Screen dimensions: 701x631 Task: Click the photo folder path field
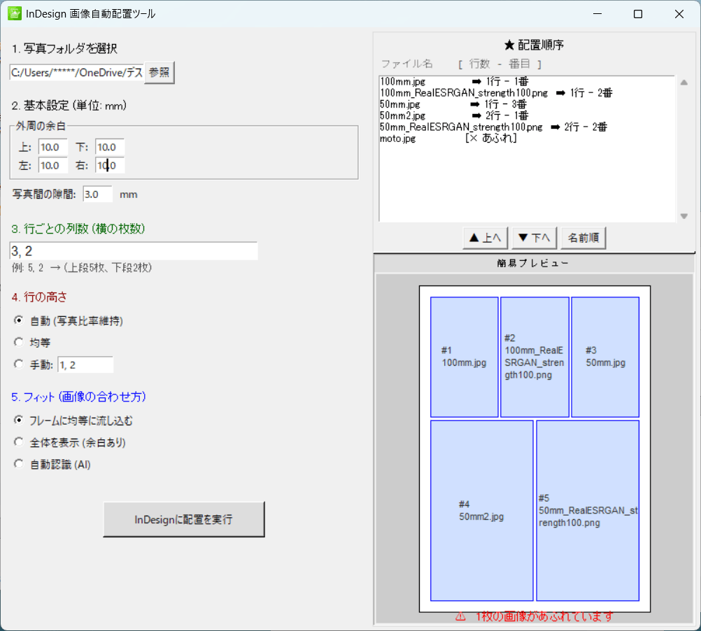76,73
